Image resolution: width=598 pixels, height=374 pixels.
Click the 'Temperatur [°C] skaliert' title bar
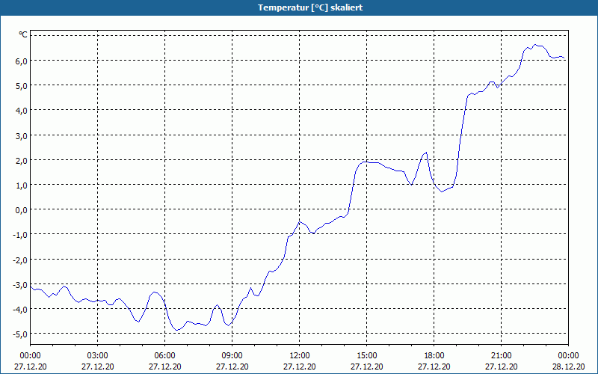(x=299, y=7)
